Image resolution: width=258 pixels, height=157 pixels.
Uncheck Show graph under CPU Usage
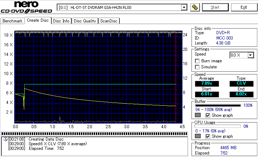[x=208, y=136]
